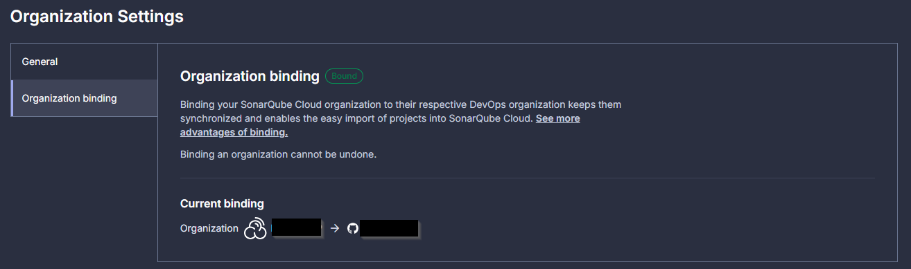Click the Organization Settings page title
Image resolution: width=911 pixels, height=269 pixels.
[97, 17]
